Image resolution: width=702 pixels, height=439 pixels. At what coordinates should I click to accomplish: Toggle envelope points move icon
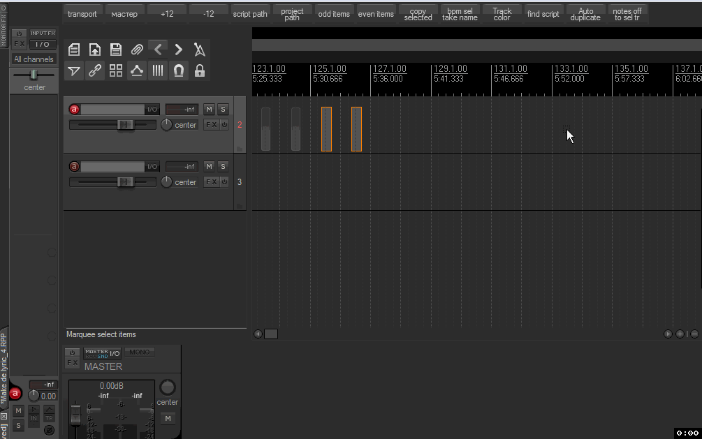[137, 70]
